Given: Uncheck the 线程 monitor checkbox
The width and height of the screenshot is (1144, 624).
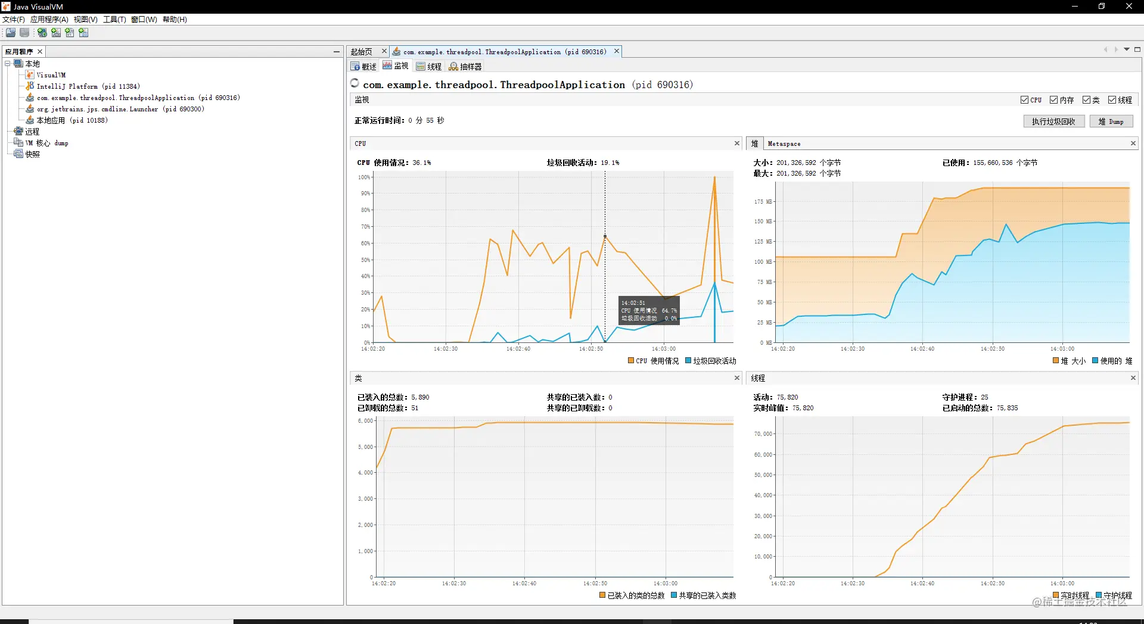Looking at the screenshot, I should (1112, 100).
